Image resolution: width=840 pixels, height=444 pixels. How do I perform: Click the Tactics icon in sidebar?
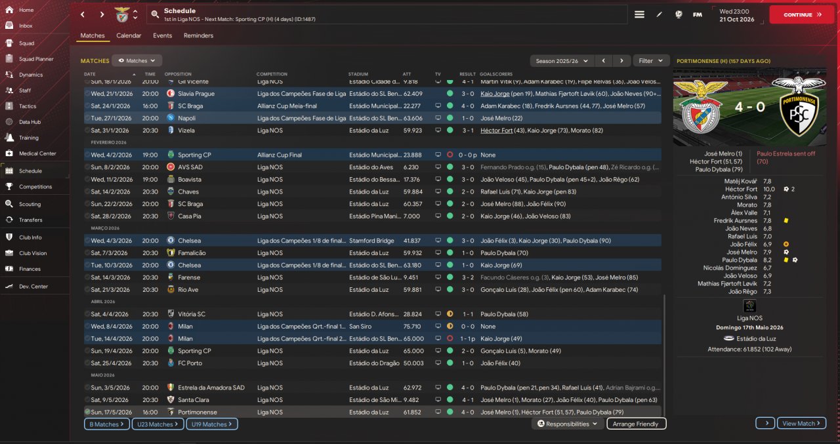pos(10,106)
